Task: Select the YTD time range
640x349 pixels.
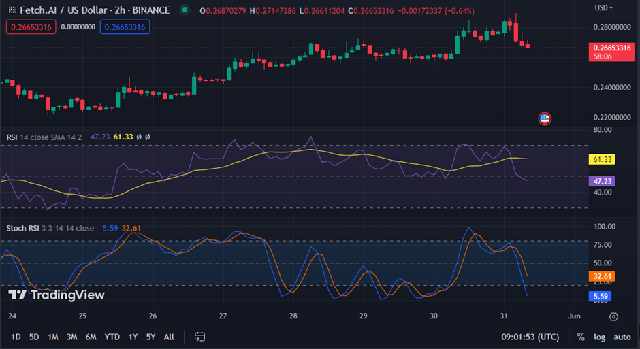Action: (x=112, y=337)
